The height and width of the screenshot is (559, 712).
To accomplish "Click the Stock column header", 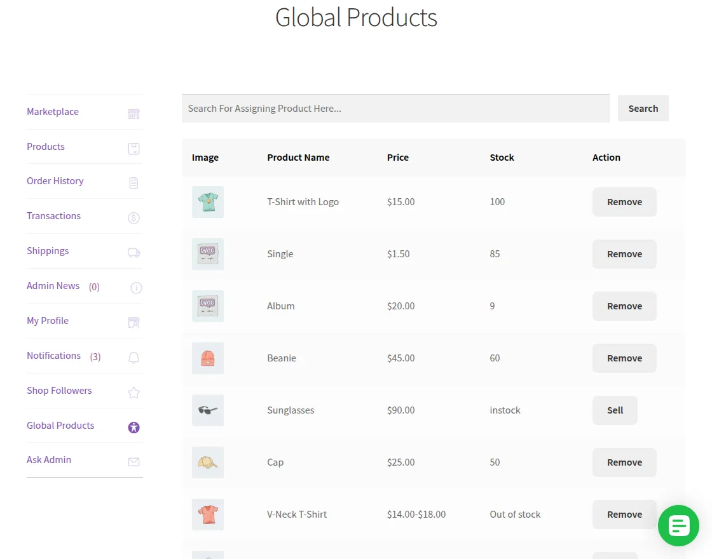I will (x=502, y=158).
